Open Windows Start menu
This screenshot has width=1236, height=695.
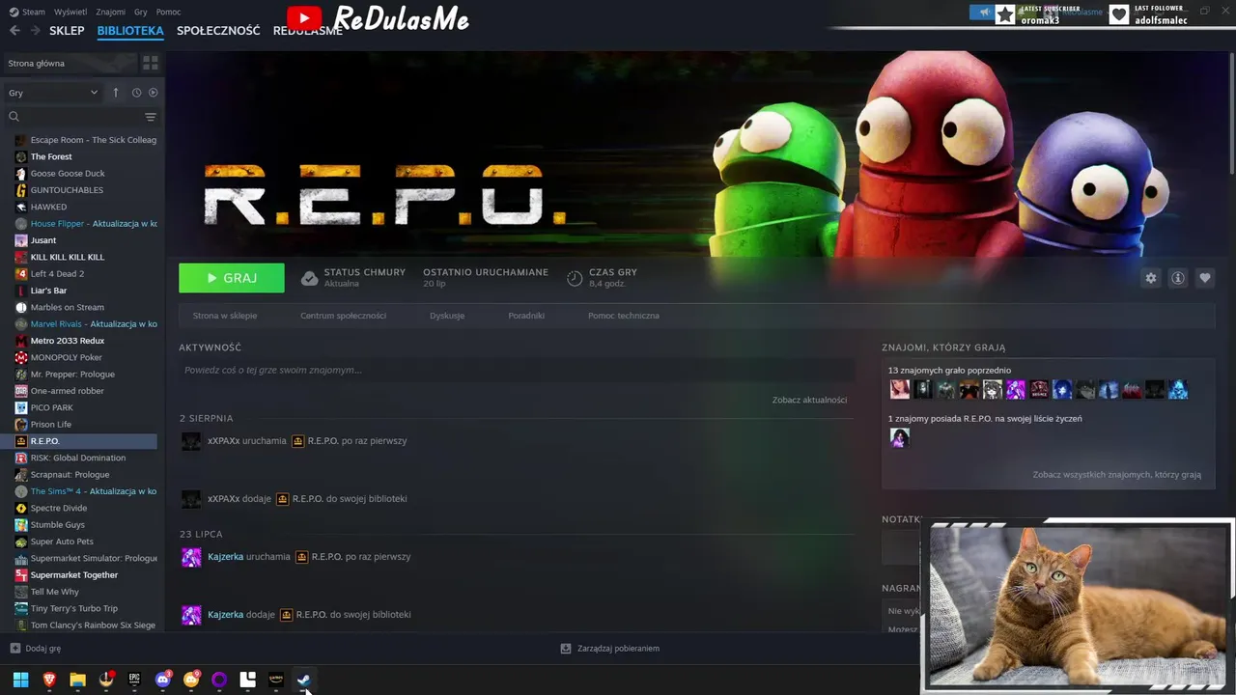tap(20, 680)
